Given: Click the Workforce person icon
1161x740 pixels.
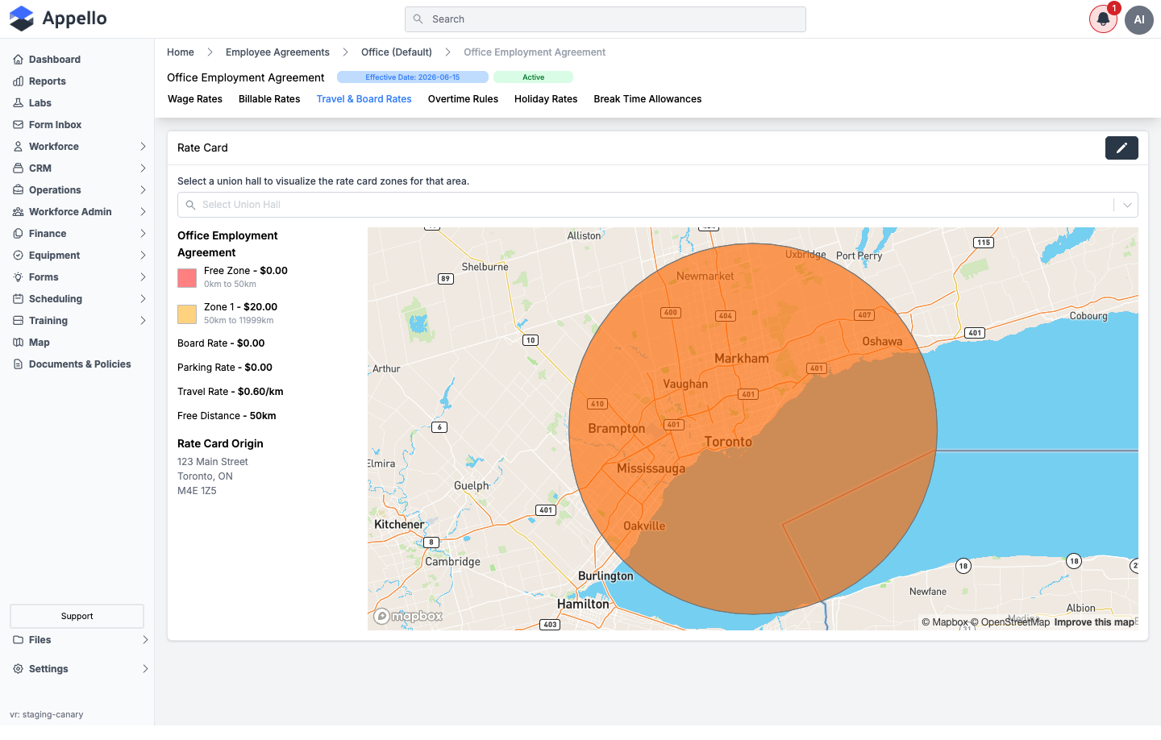Looking at the screenshot, I should pyautogui.click(x=18, y=147).
